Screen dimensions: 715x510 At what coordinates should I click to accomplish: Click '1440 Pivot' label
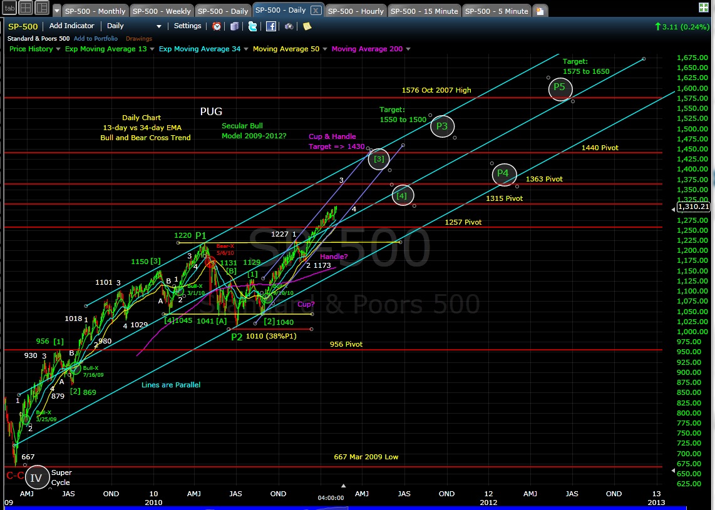coord(600,148)
